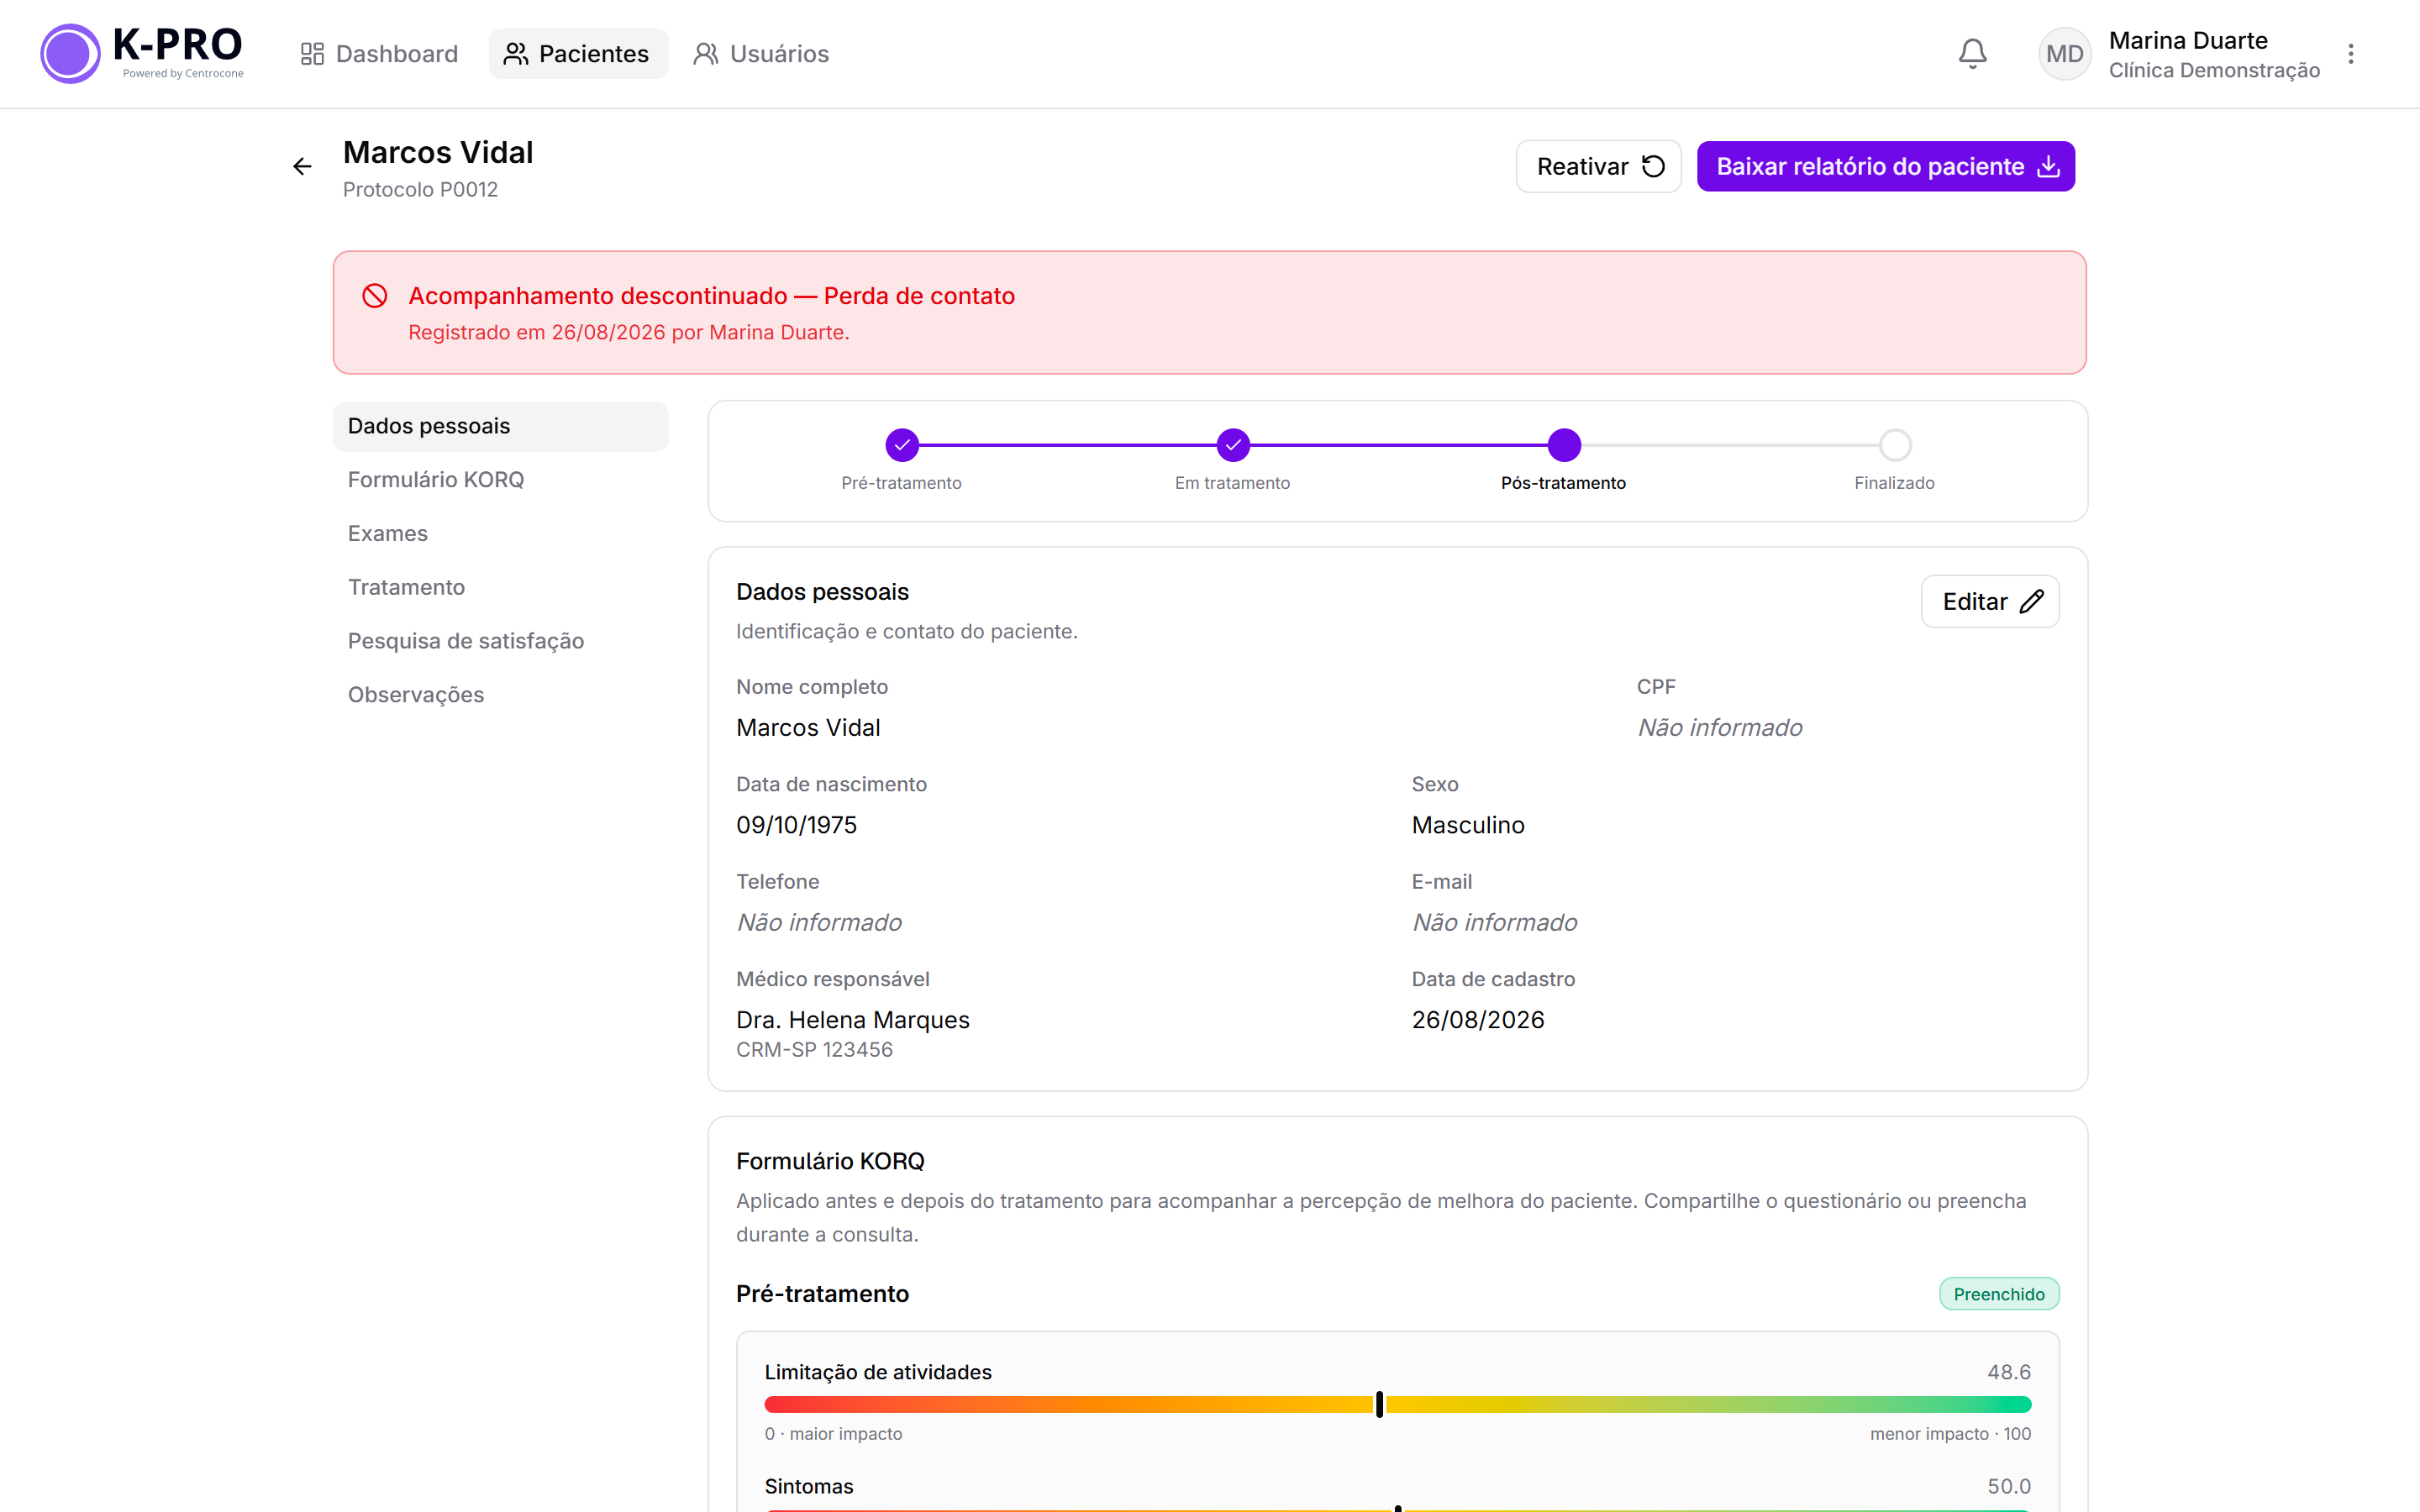The image size is (2420, 1512).
Task: Open the Usuários page
Action: pyautogui.click(x=762, y=54)
